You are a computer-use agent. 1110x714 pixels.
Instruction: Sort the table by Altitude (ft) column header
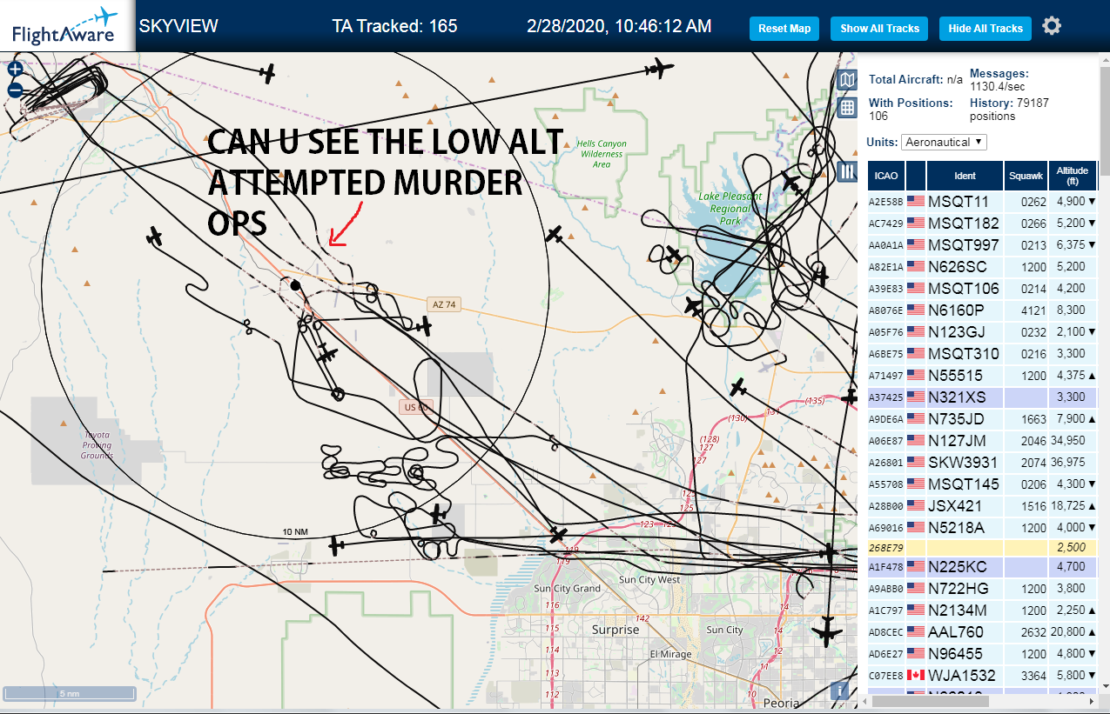pos(1073,176)
